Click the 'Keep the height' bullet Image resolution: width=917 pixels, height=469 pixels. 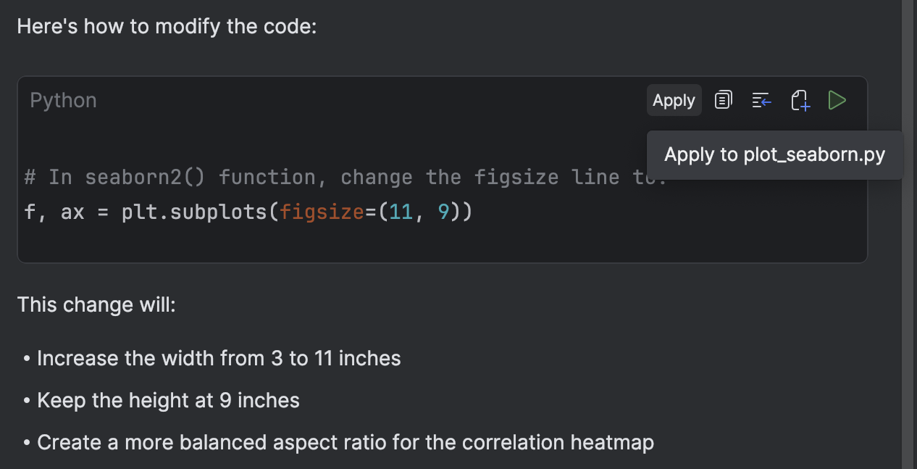(x=168, y=400)
